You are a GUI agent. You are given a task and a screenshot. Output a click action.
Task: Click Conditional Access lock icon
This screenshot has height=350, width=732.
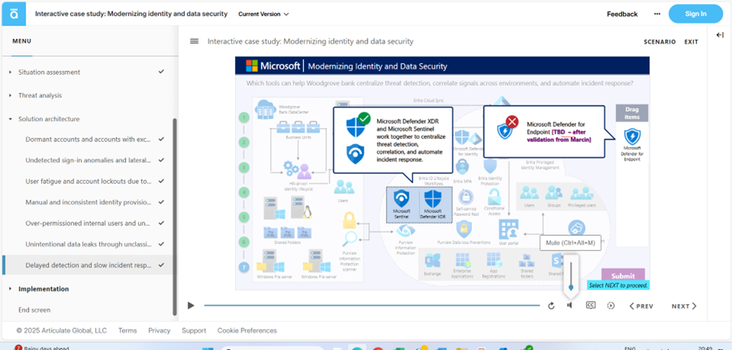click(494, 196)
